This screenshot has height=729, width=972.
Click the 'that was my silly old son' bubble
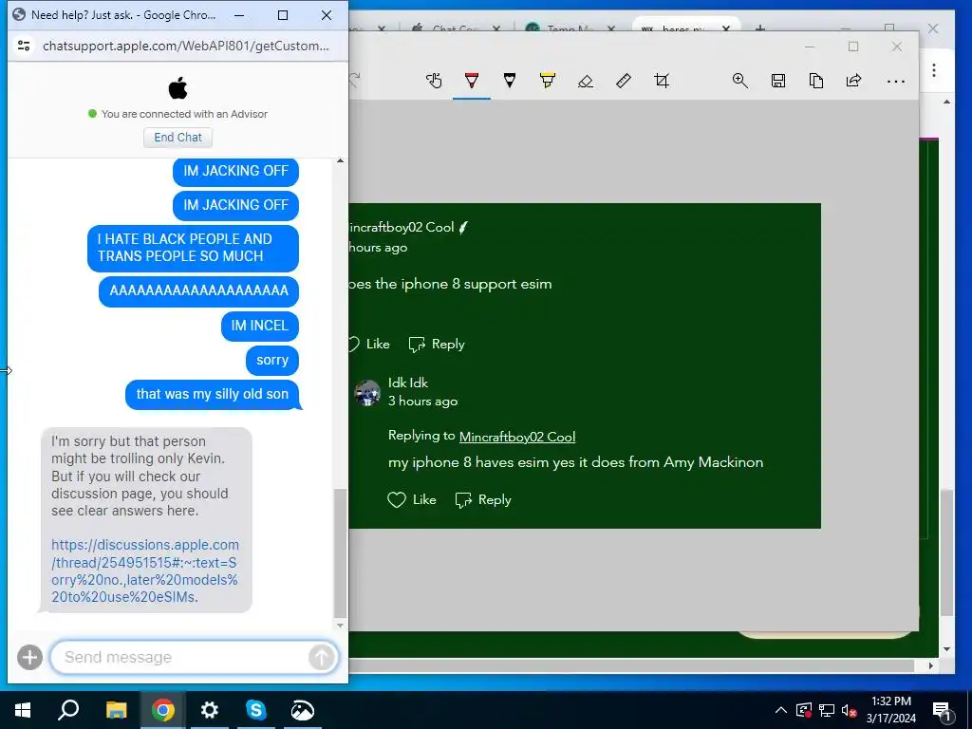(212, 394)
